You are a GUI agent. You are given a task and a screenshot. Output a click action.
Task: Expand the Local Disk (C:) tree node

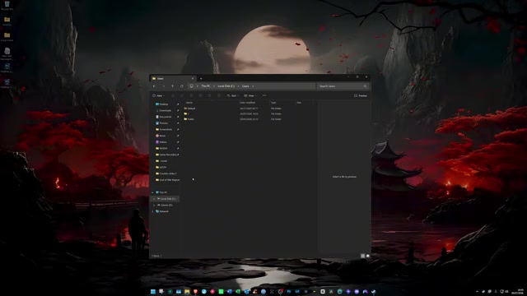pyautogui.click(x=154, y=199)
